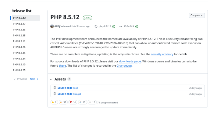The image size is (221, 113).
Task: React with party popper emoji
Action: (x=63, y=102)
